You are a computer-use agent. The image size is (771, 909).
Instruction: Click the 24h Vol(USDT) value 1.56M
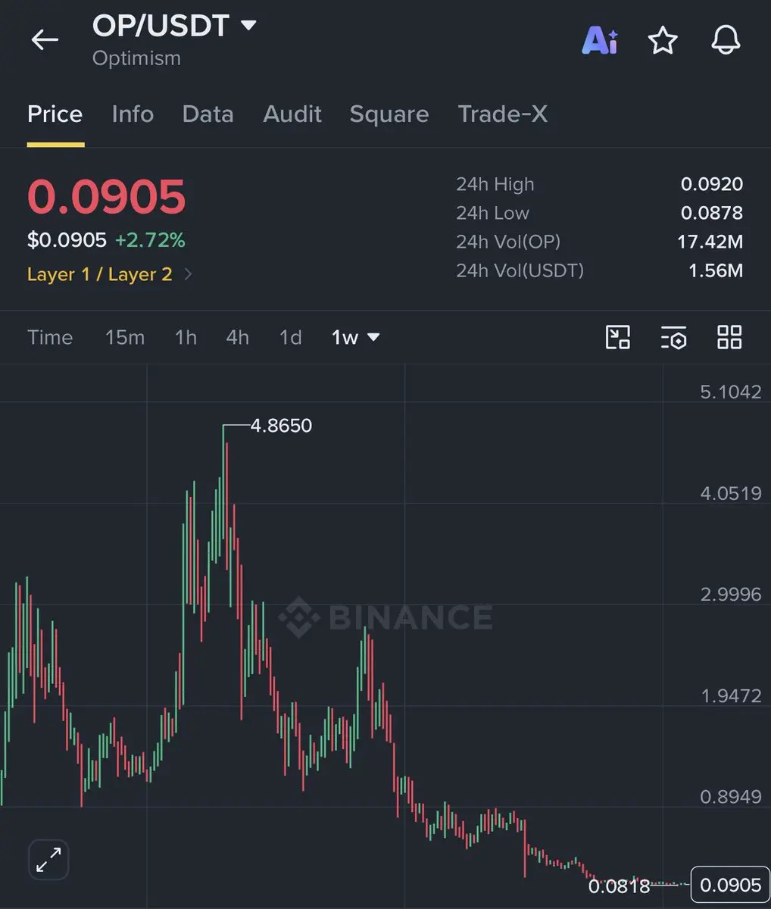pos(716,270)
